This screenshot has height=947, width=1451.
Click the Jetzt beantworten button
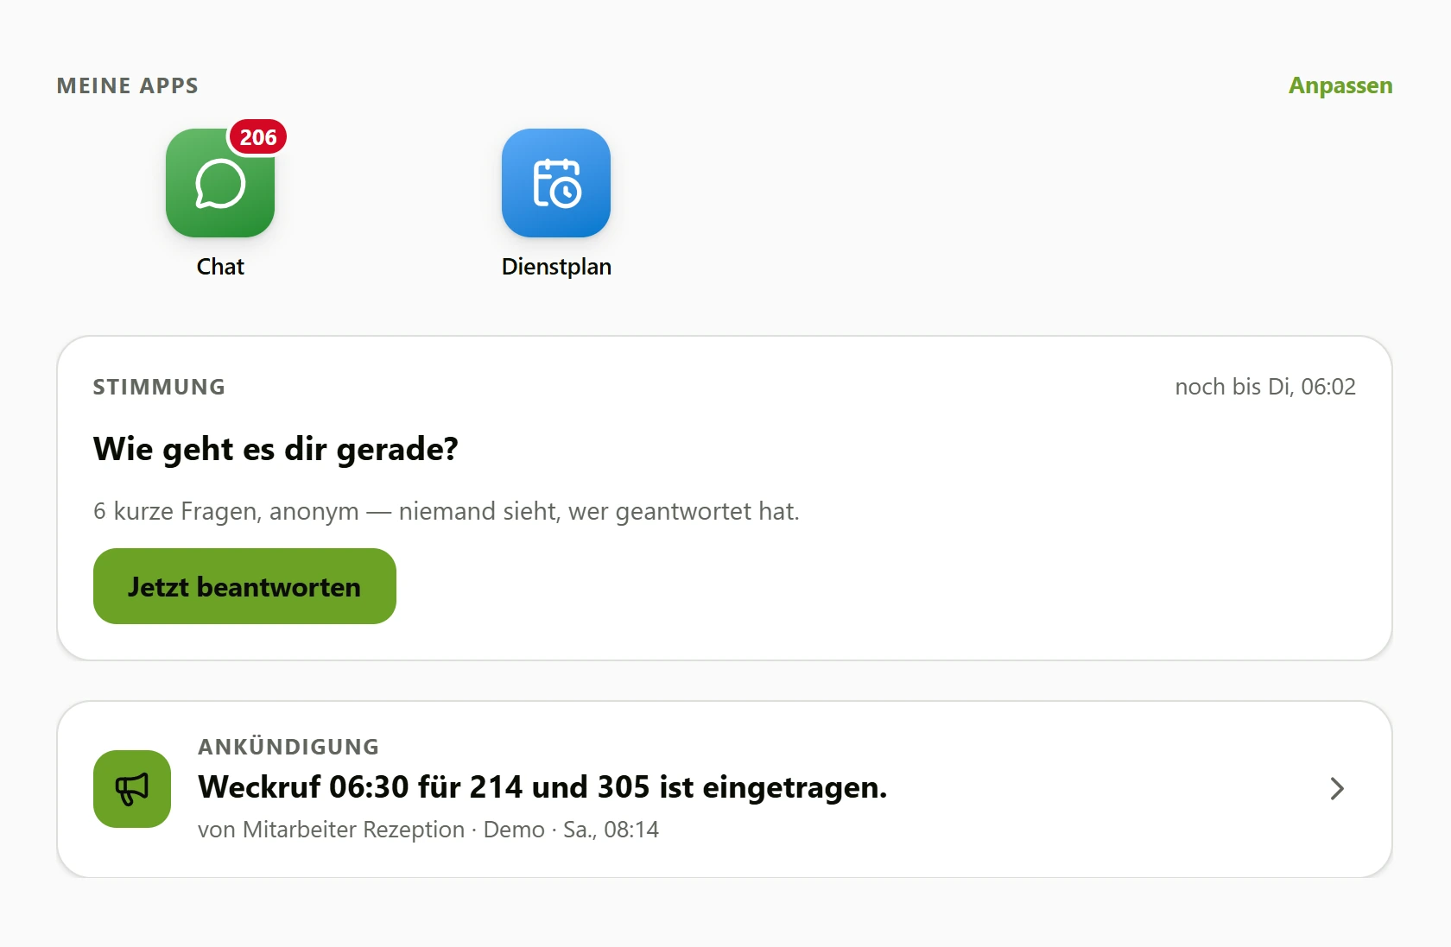(x=244, y=586)
